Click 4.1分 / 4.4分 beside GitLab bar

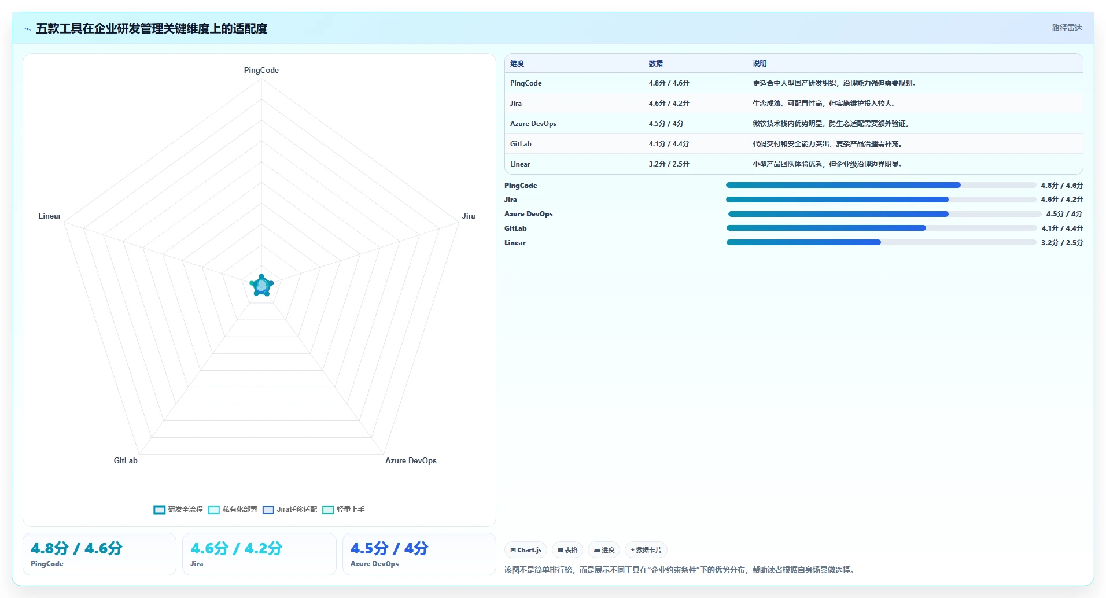coord(1063,228)
